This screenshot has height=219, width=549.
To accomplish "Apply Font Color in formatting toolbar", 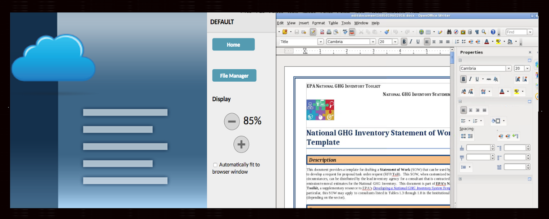I will (487, 41).
